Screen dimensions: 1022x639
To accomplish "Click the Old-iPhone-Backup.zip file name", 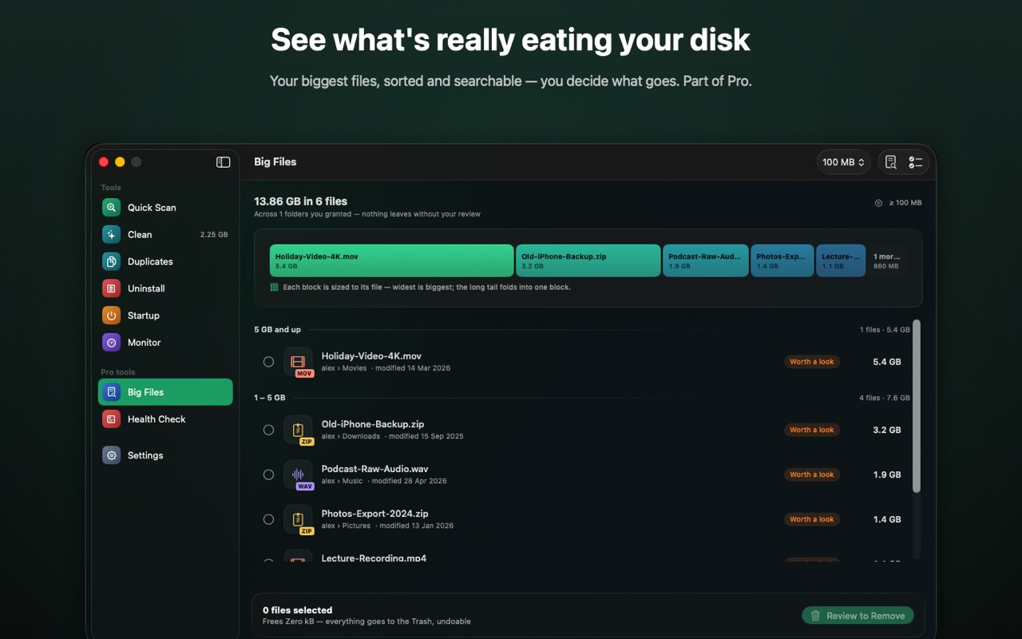I will click(x=373, y=424).
